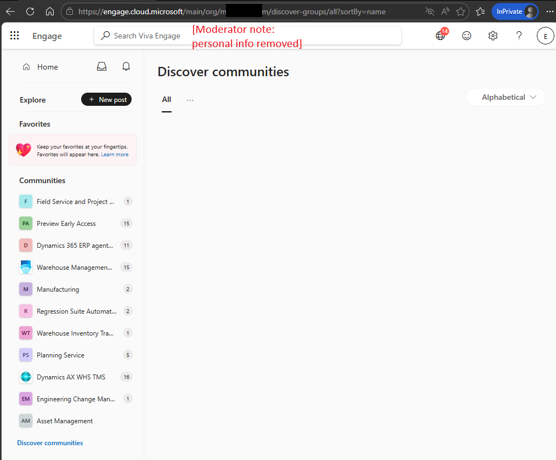The height and width of the screenshot is (460, 556).
Task: Click the 5 unread badge on Planning Service
Action: (x=128, y=355)
